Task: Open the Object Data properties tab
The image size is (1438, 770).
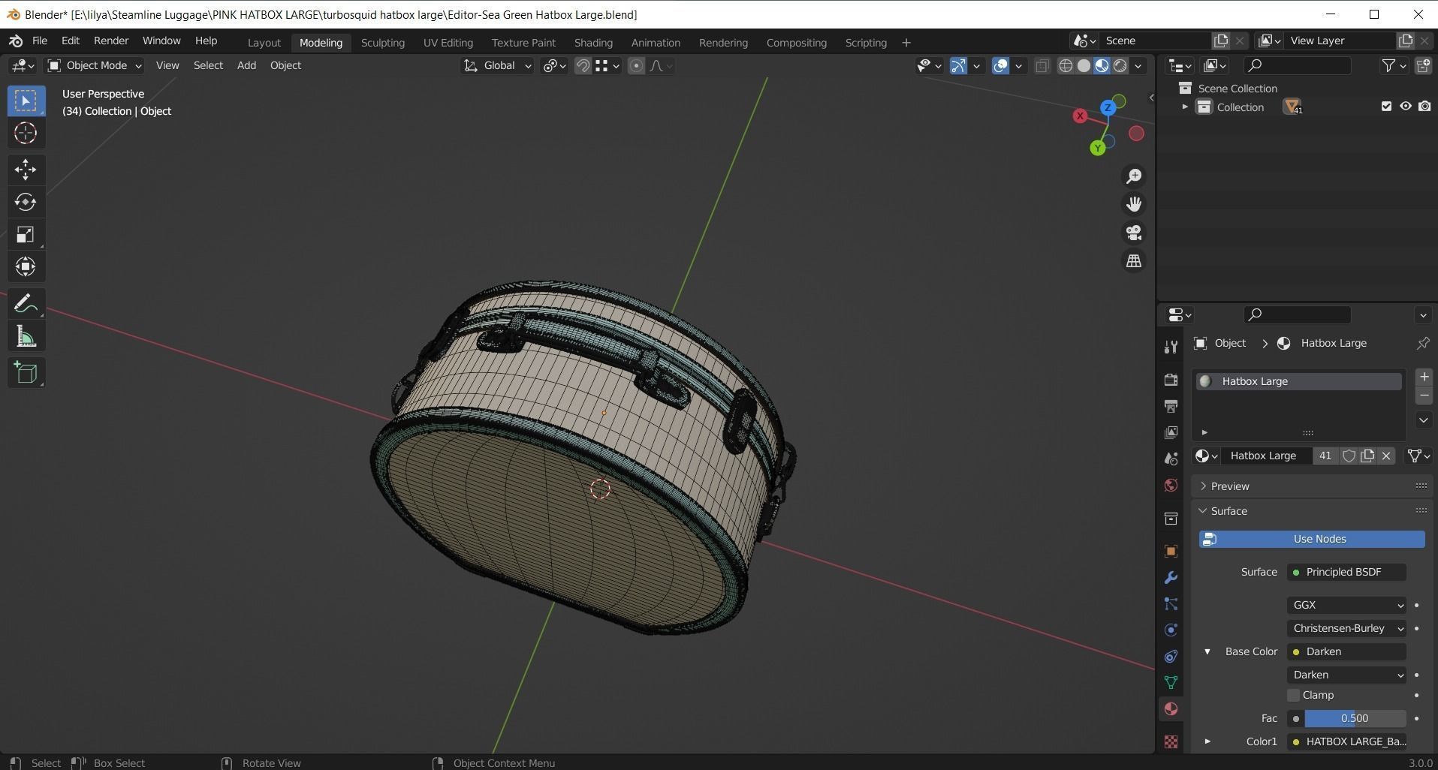Action: click(x=1171, y=682)
